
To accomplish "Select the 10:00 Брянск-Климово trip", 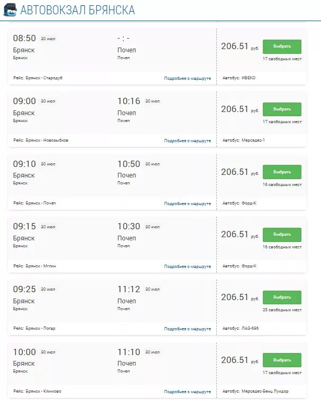I will coord(282,360).
